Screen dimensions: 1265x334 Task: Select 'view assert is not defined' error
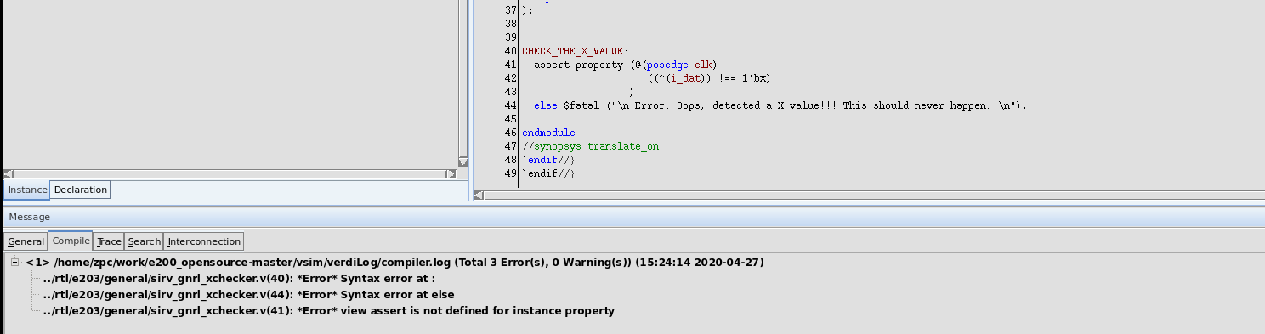point(328,311)
